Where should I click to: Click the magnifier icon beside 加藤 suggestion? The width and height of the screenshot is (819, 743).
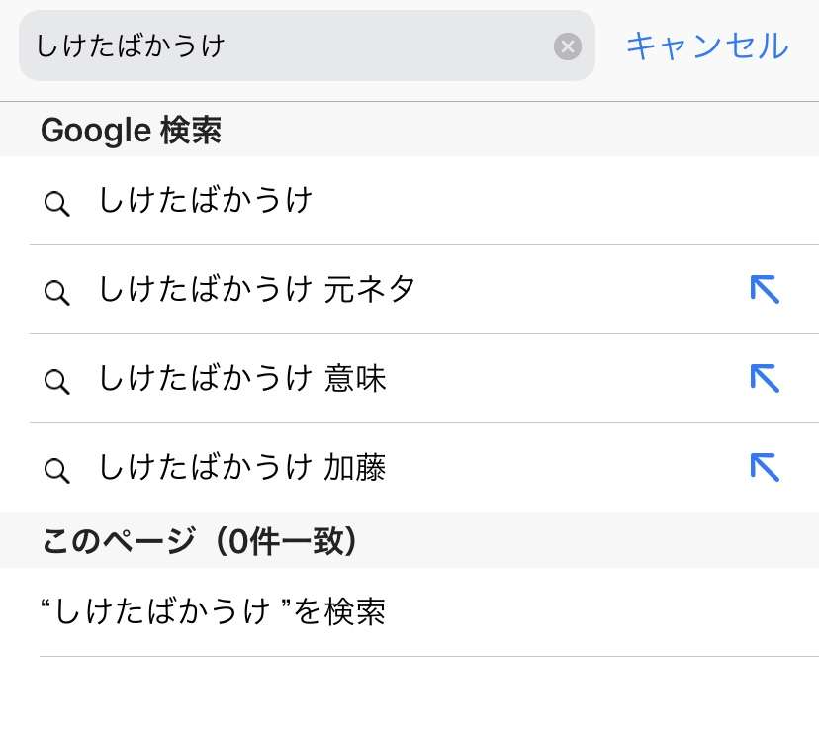[x=57, y=470]
